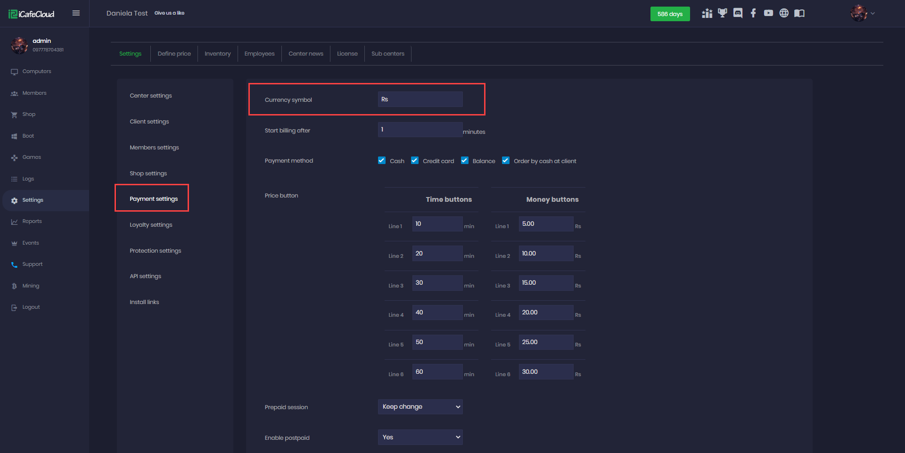This screenshot has width=905, height=453.
Task: Open the Prepaid session dropdown
Action: tap(420, 407)
